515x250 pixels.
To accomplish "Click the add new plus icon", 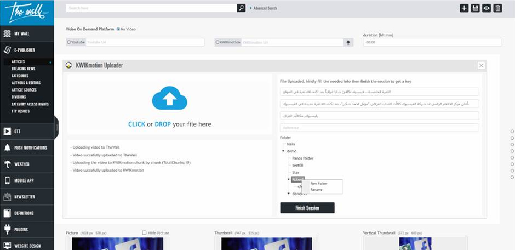I will coord(463,8).
